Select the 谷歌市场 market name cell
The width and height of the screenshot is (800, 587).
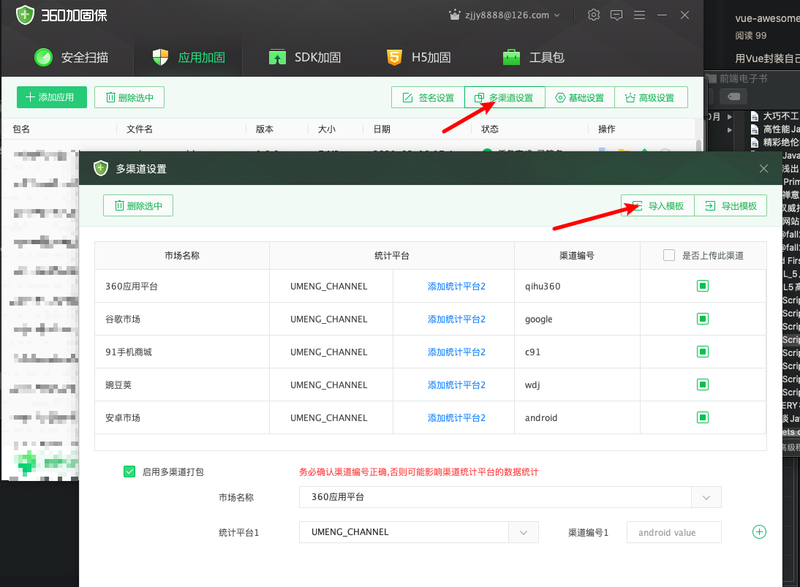(x=182, y=319)
